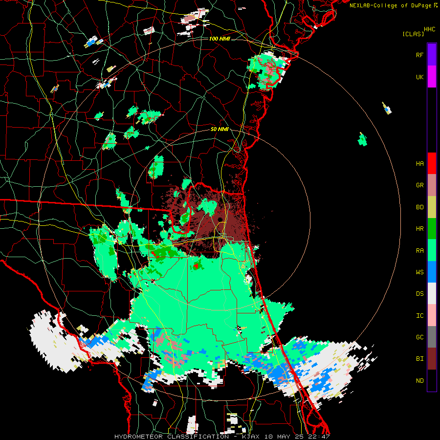Viewport: 440px width, 440px height.
Task: Click the ND black legend swatch
Action: coord(432,380)
